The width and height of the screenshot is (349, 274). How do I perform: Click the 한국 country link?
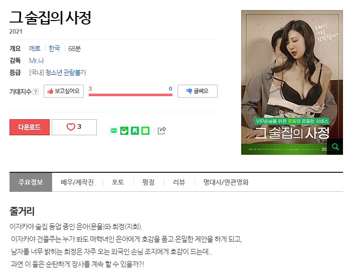coord(54,49)
